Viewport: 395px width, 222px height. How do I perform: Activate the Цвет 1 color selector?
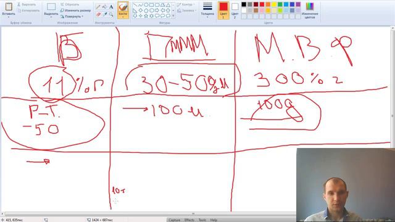click(x=223, y=10)
